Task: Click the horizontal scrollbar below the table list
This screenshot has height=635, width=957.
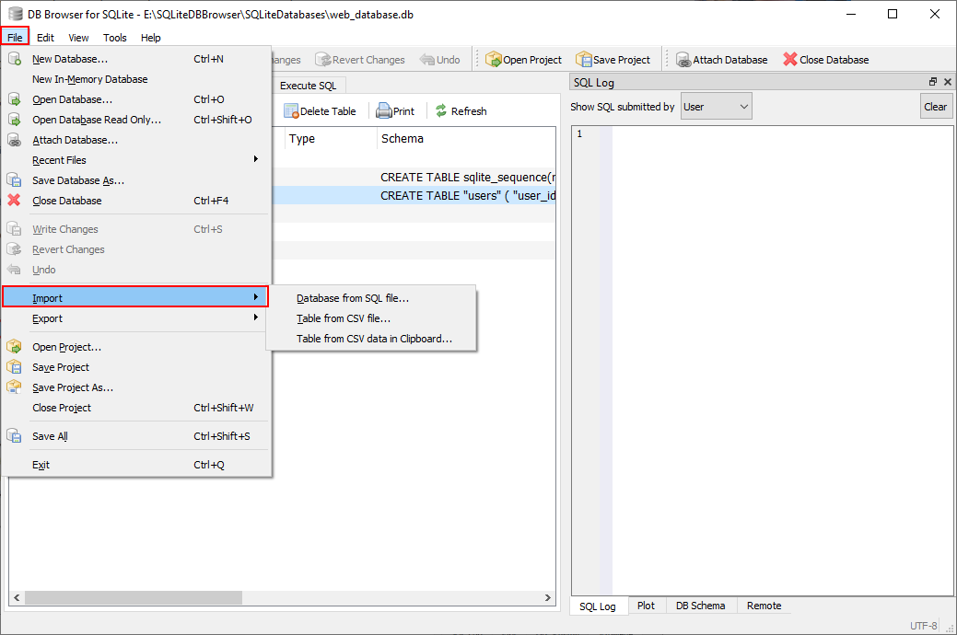Action: coord(134,596)
